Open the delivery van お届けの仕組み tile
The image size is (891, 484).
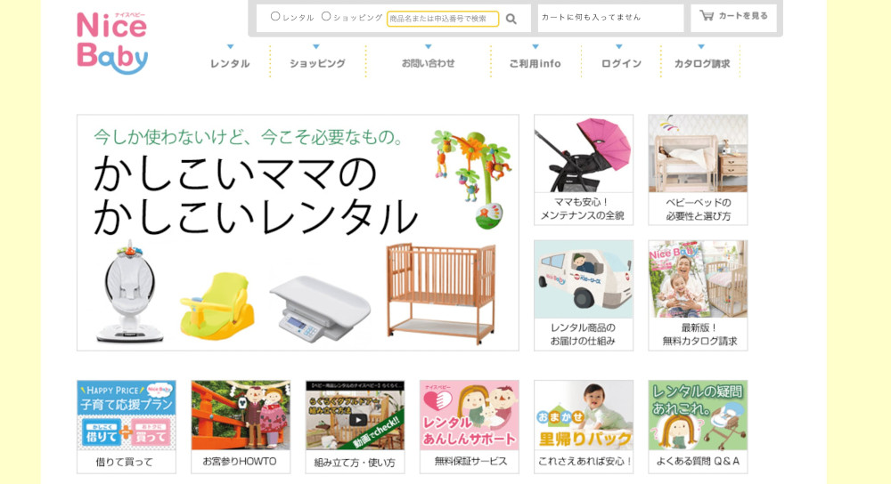click(x=584, y=295)
